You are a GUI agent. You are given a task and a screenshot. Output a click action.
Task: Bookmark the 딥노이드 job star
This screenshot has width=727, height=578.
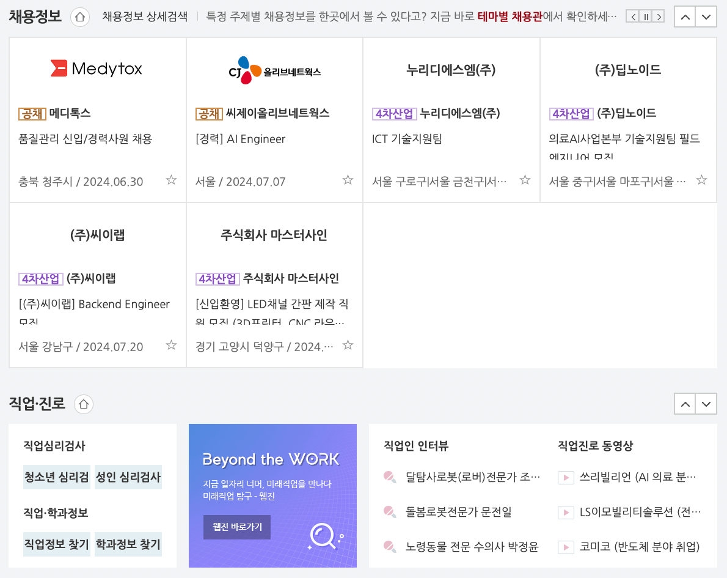pos(701,180)
